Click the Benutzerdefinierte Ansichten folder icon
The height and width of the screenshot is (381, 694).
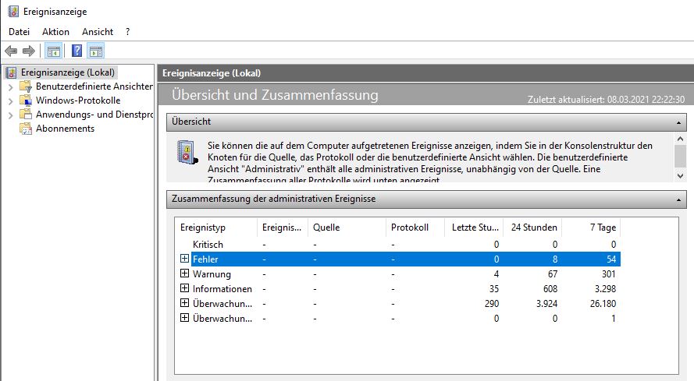pyautogui.click(x=26, y=86)
